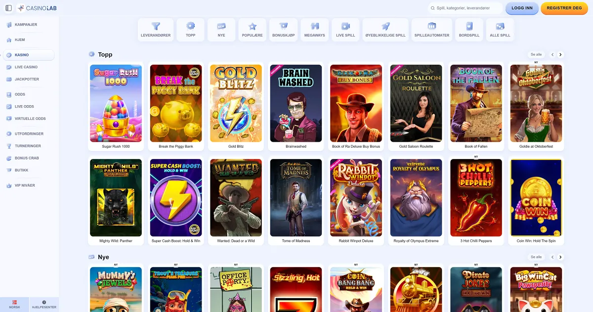Open Wanted: Dead or a Wild thumbnail
This screenshot has height=312, width=593.
pos(236,197)
